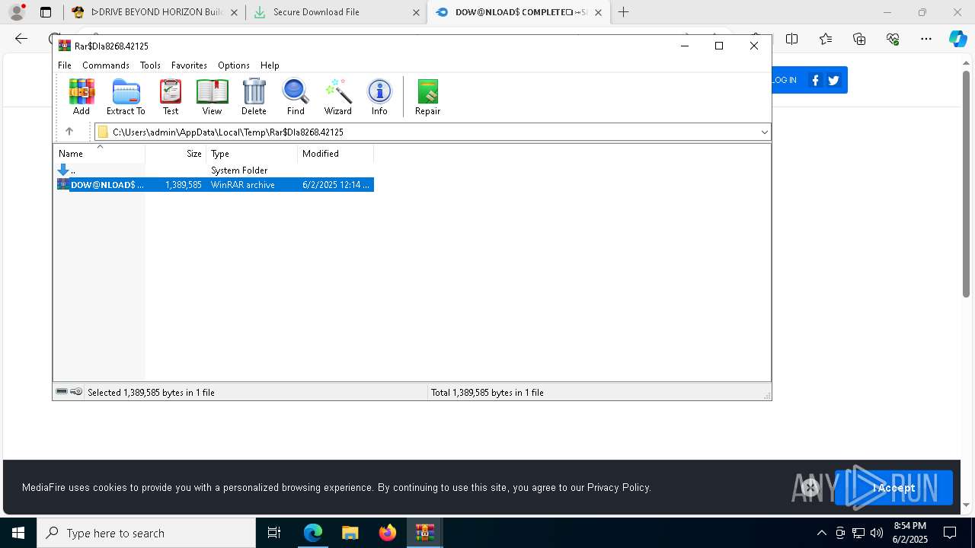Viewport: 975px width, 548px height.
Task: Click the WinRAR title bar icon
Action: (x=64, y=46)
